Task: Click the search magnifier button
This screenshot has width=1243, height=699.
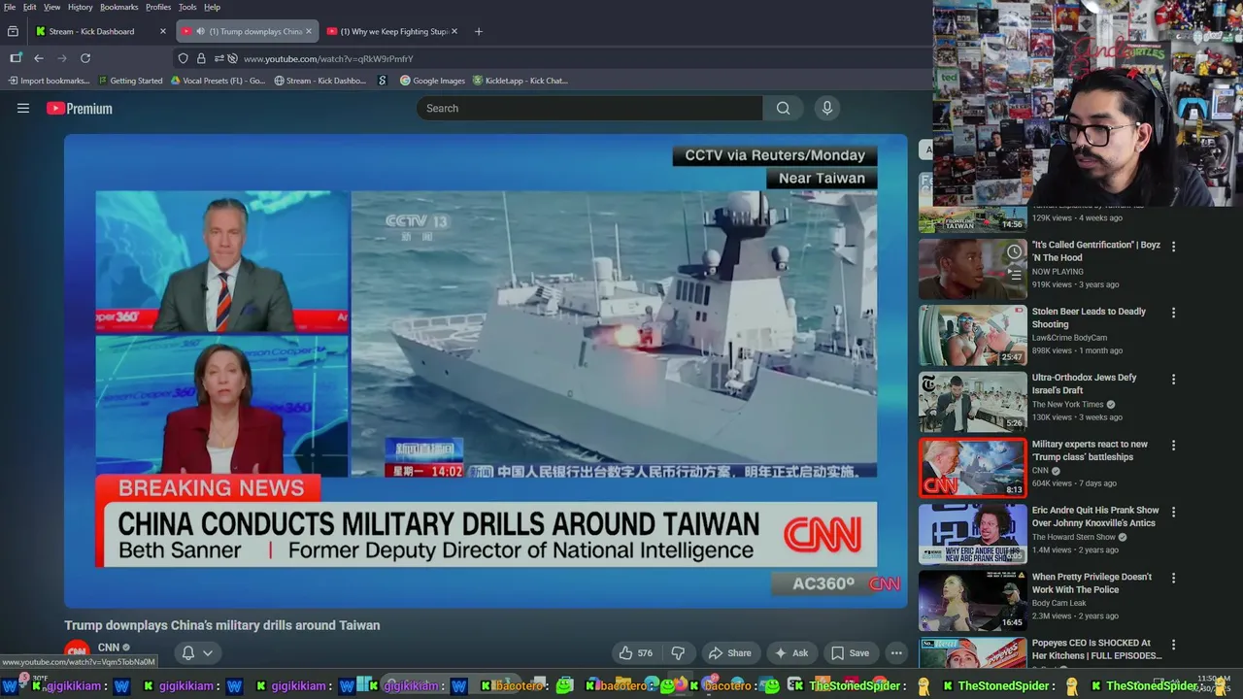Action: click(783, 108)
